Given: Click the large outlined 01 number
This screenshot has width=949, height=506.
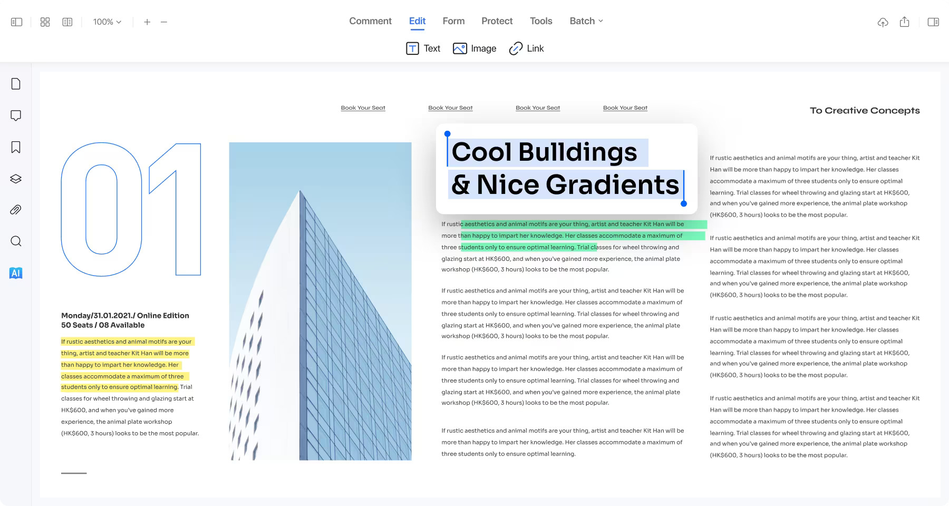Looking at the screenshot, I should pos(131,209).
